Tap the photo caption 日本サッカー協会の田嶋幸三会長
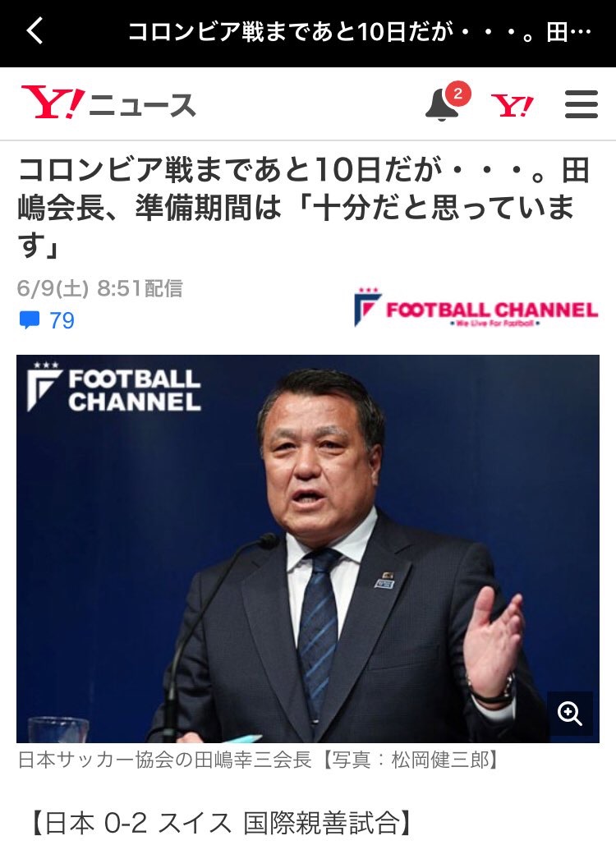Screen dimensions: 616x868 (164, 760)
